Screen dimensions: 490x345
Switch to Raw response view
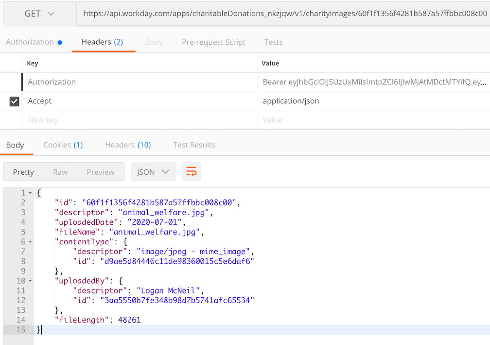pyautogui.click(x=60, y=172)
